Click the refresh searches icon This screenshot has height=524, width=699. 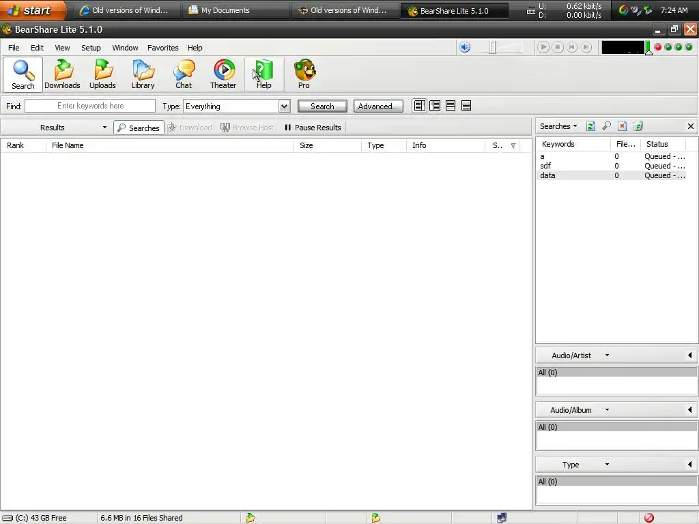590,126
